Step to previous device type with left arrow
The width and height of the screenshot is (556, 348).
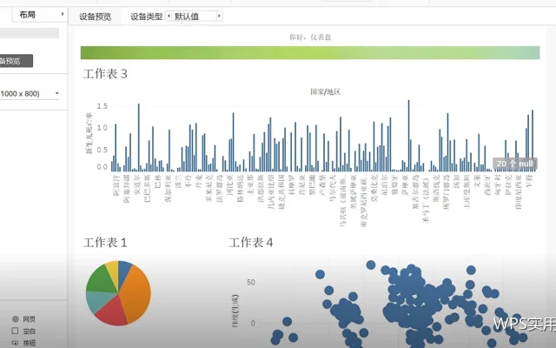click(x=169, y=16)
